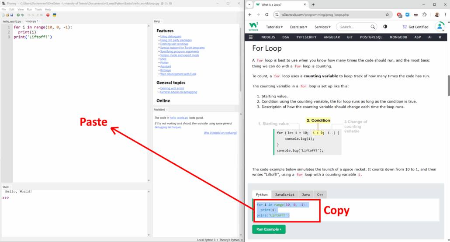
Task: Open the View menu in Thonny
Action: pyautogui.click(x=21, y=10)
